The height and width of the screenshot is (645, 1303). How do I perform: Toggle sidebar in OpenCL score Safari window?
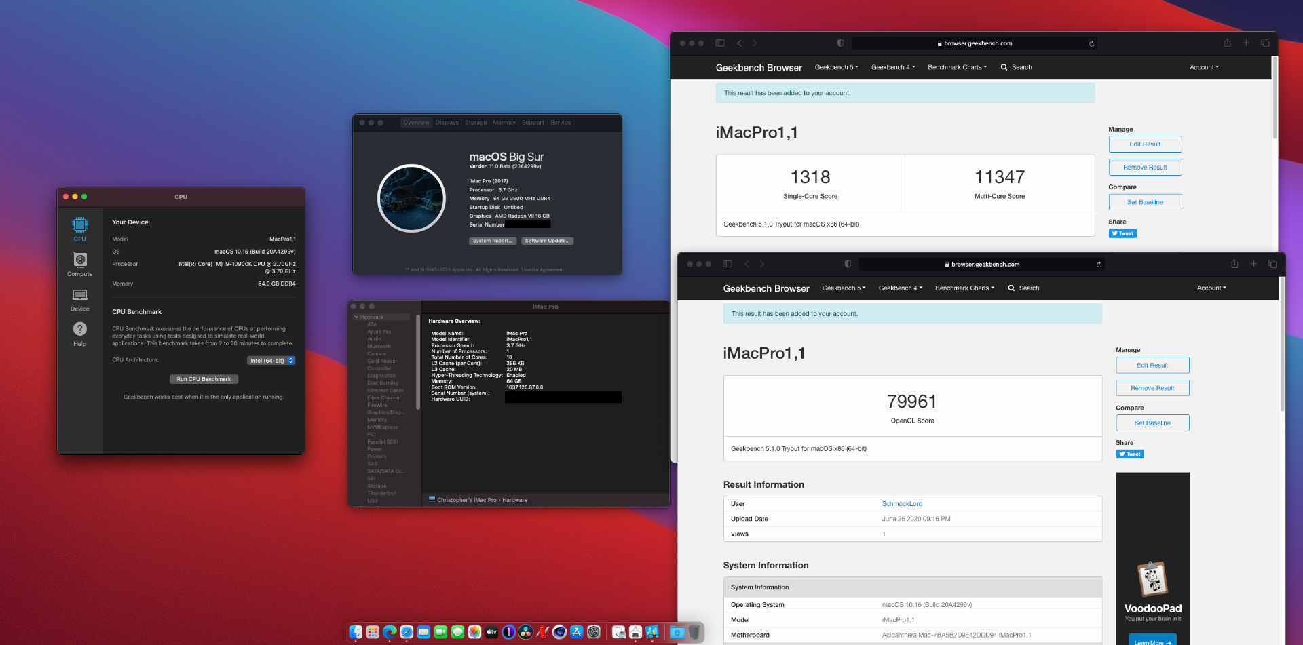point(728,264)
